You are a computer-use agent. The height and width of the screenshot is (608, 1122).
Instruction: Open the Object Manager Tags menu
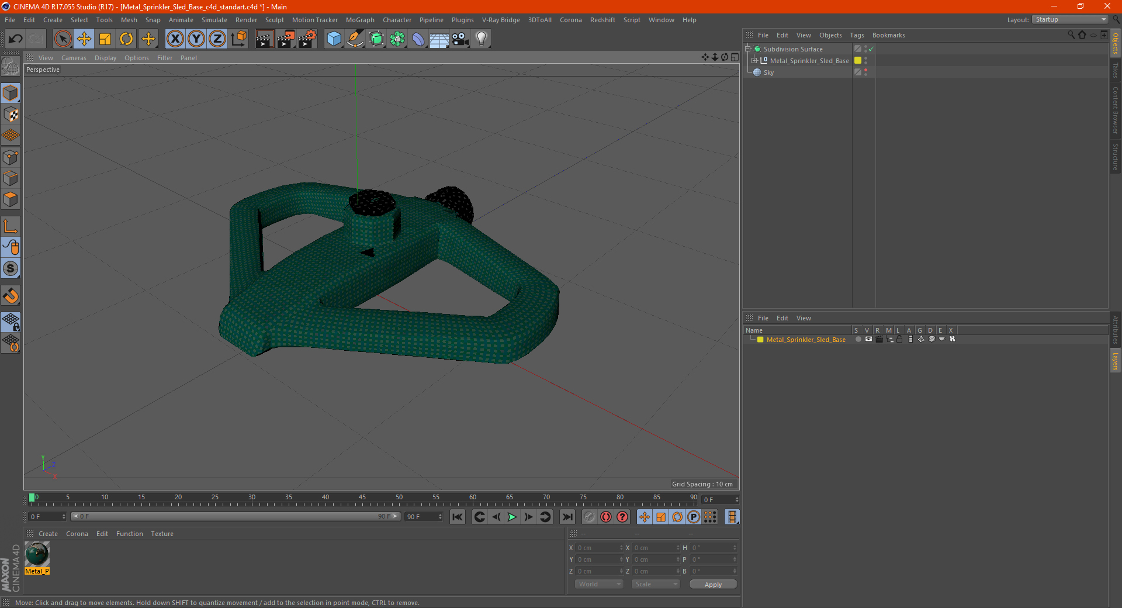click(x=857, y=35)
